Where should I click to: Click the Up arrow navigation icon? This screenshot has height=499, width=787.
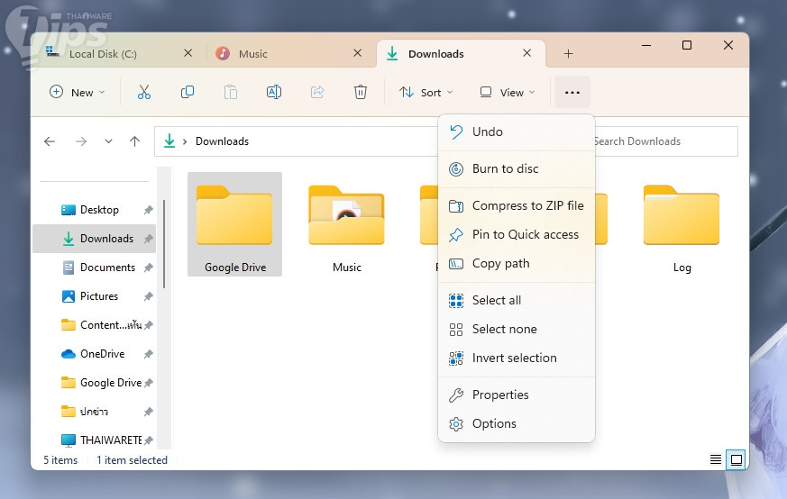(x=134, y=141)
